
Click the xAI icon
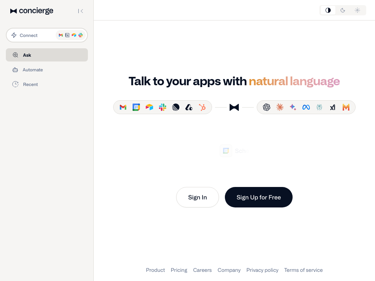point(333,108)
